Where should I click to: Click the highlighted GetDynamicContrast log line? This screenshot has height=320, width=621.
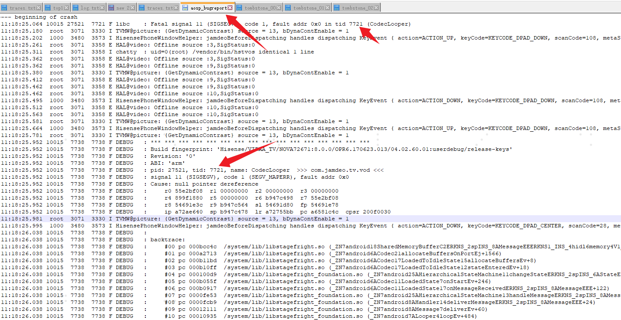pyautogui.click(x=174, y=218)
